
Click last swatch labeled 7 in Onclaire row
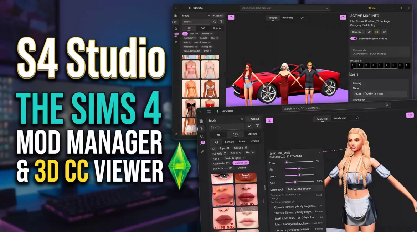coord(407,65)
